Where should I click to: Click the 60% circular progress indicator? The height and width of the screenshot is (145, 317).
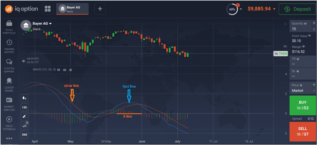pyautogui.click(x=232, y=9)
